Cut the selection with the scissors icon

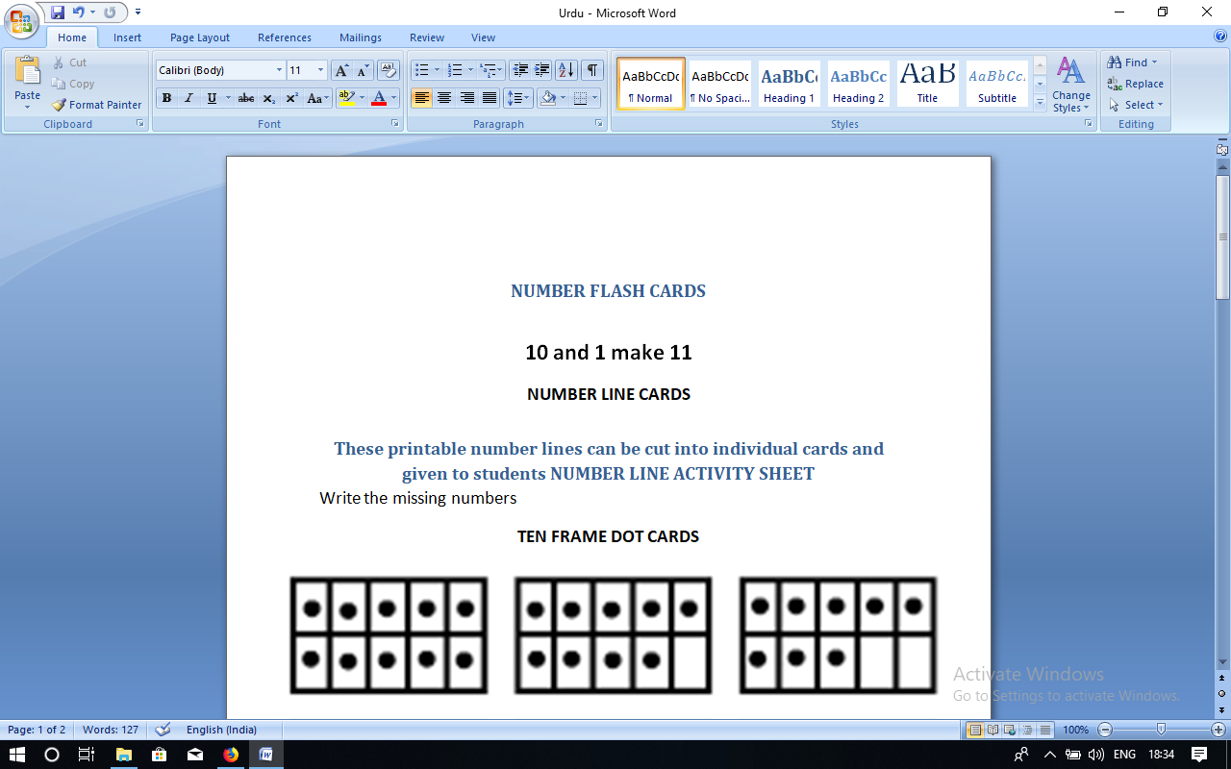point(70,62)
